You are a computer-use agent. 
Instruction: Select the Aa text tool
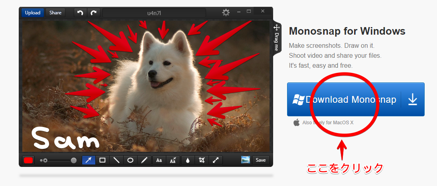(x=159, y=161)
